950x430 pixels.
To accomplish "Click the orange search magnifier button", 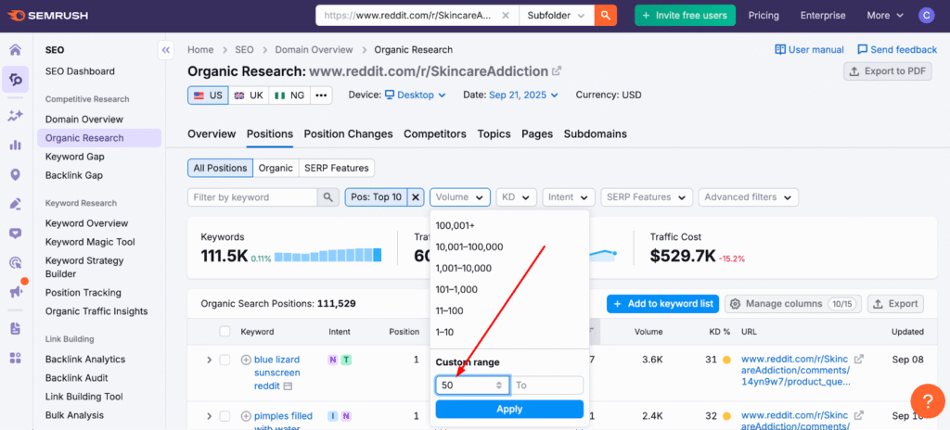I will click(x=606, y=16).
